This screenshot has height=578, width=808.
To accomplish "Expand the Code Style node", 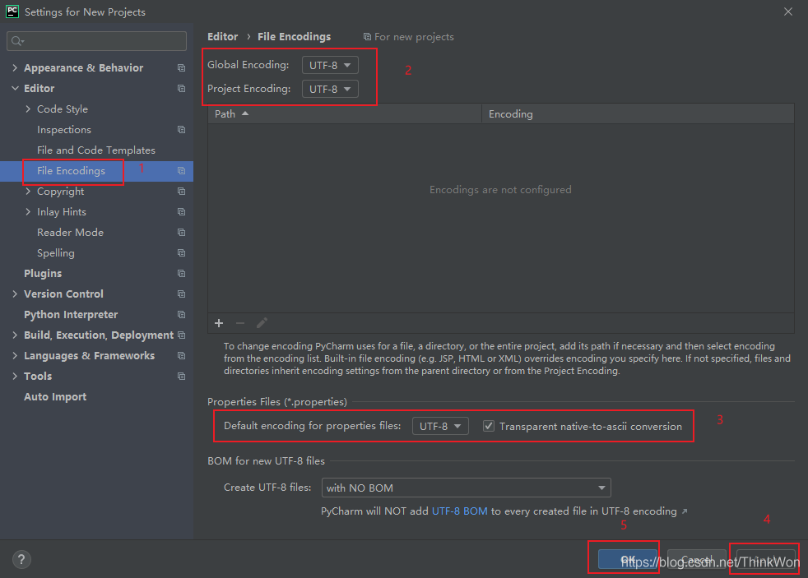I will [x=28, y=109].
